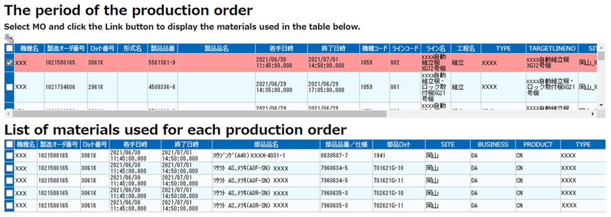Toggle the select-all checkbox in the materials table header

pyautogui.click(x=9, y=144)
